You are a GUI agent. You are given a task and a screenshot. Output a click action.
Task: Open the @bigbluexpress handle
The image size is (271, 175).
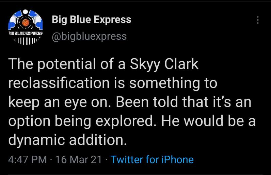(x=89, y=36)
